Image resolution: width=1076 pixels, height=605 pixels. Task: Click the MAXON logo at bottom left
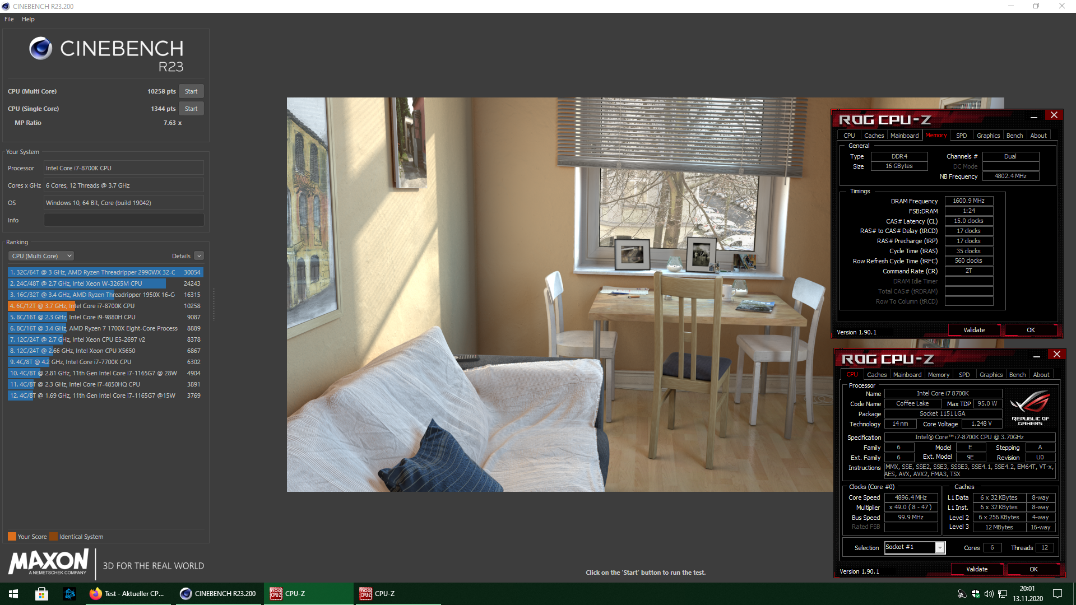click(x=48, y=564)
